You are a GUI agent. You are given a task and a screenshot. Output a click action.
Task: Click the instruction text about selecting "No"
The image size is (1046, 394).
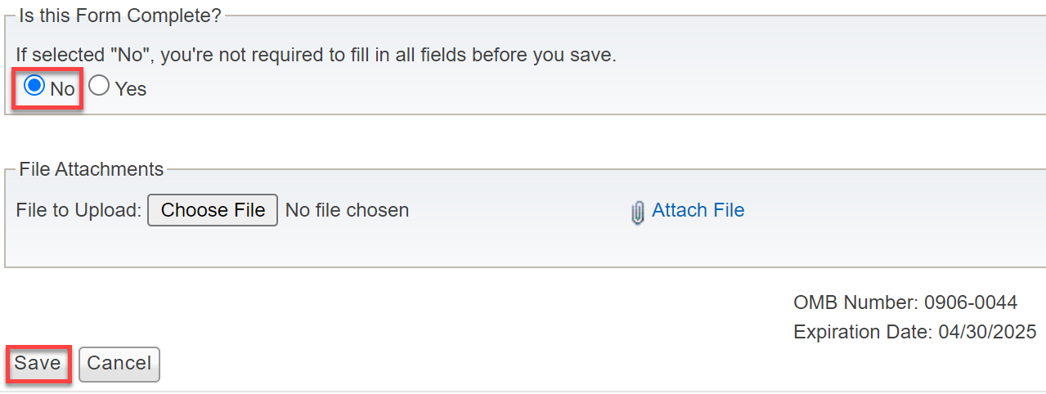(316, 56)
